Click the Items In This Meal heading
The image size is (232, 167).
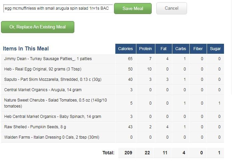click(26, 49)
